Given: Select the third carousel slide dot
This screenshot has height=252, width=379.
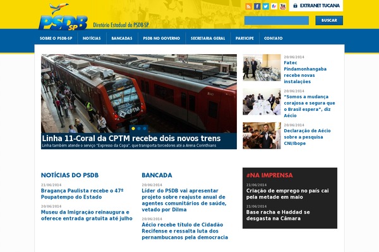Looking at the screenshot, I should coord(145,129).
